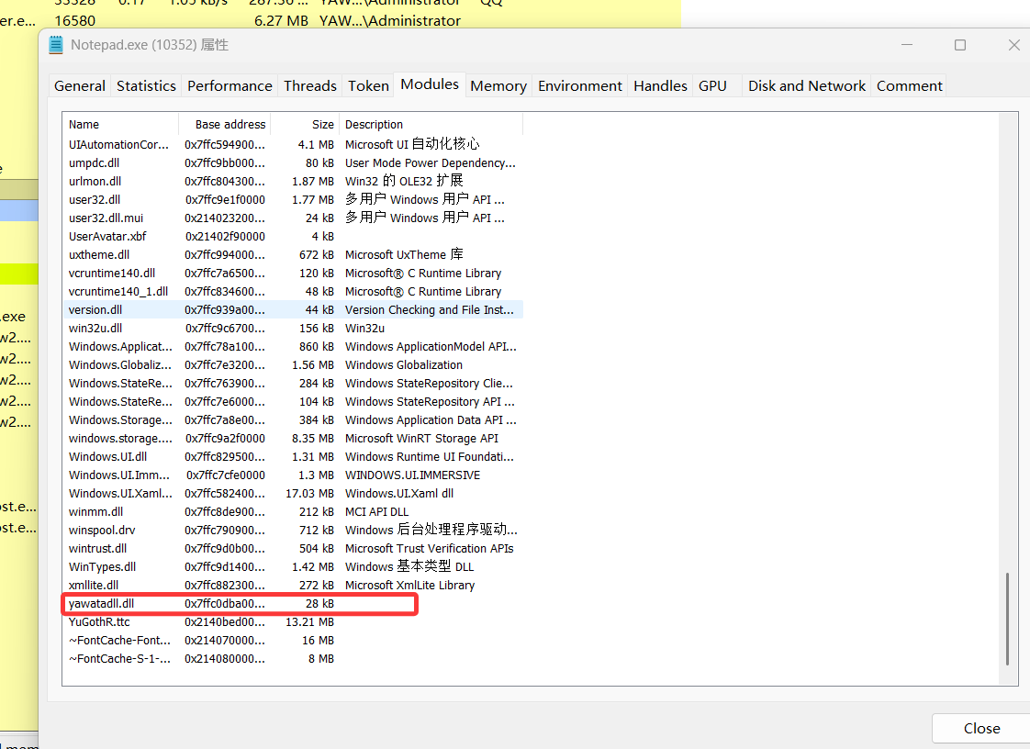Select the Windows.Globaliz... row
Image resolution: width=1030 pixels, height=749 pixels.
[x=293, y=365]
